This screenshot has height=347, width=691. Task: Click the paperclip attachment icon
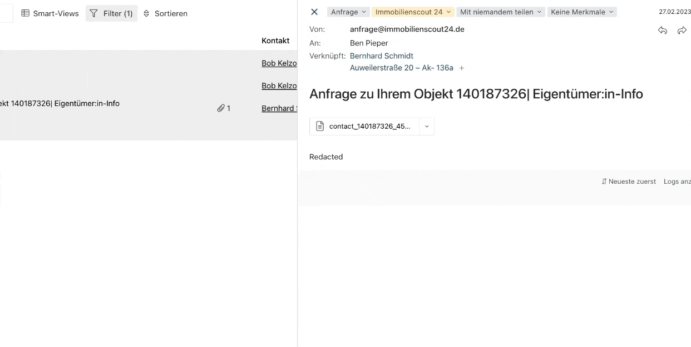point(221,108)
